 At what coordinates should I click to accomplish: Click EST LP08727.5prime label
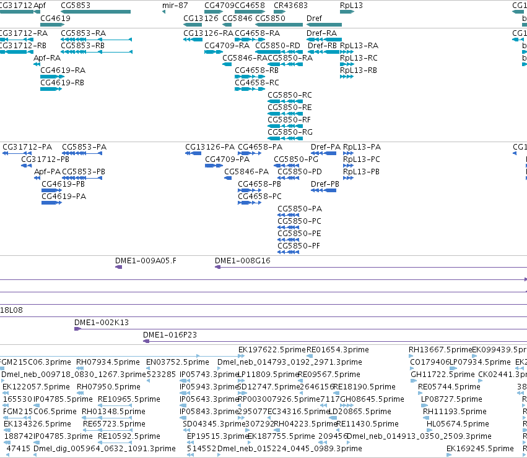451,400
